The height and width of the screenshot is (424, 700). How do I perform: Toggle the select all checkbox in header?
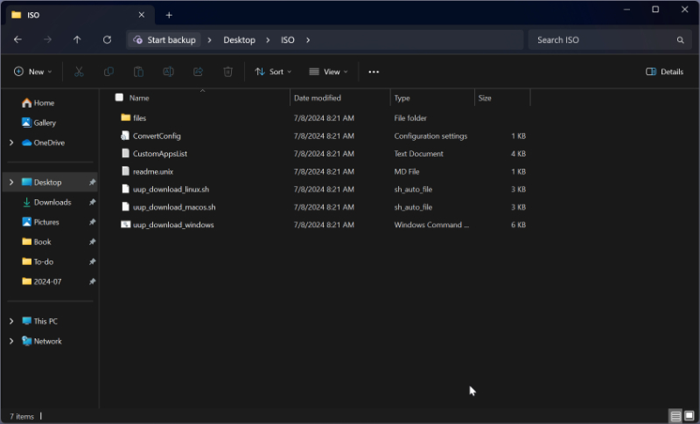point(119,98)
